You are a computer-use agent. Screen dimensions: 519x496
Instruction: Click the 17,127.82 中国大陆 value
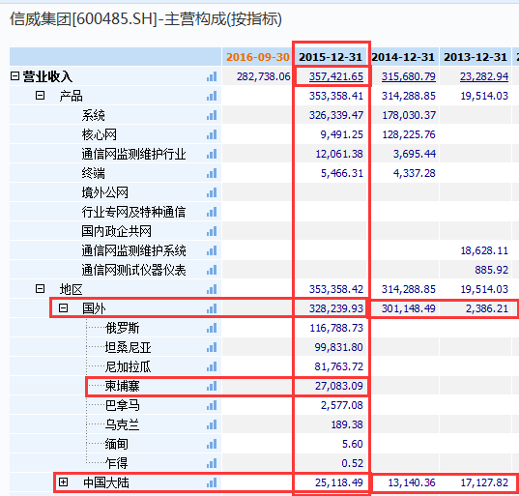[484, 482]
